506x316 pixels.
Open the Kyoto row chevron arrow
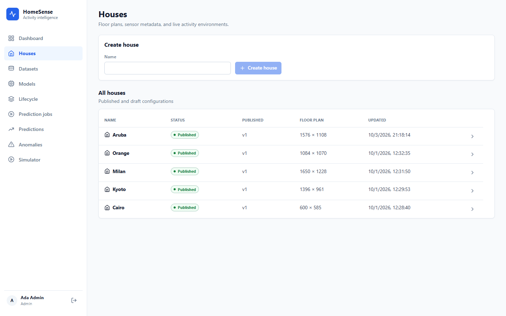[472, 191]
